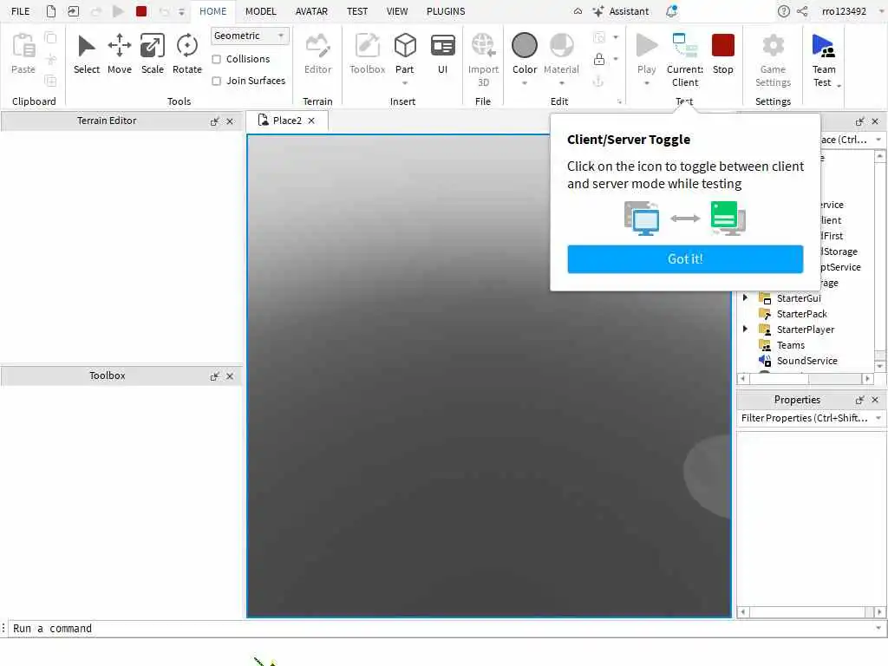888x666 pixels.
Task: Expand the Color dropdown arrow
Action: 525,83
